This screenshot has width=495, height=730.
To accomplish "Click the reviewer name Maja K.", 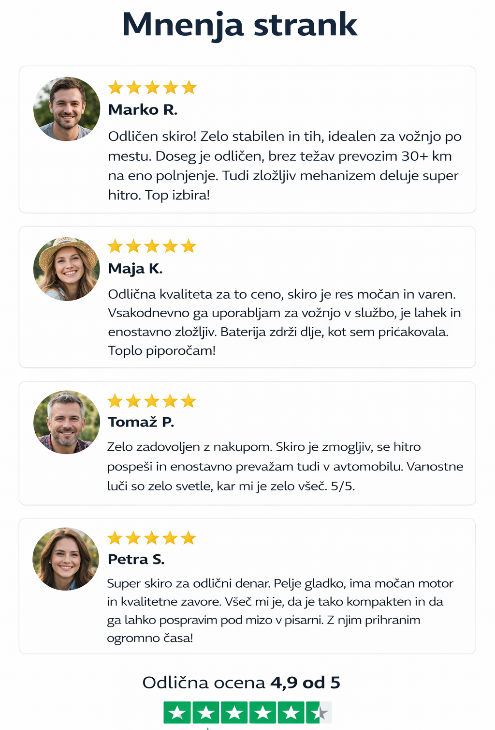I will click(135, 269).
